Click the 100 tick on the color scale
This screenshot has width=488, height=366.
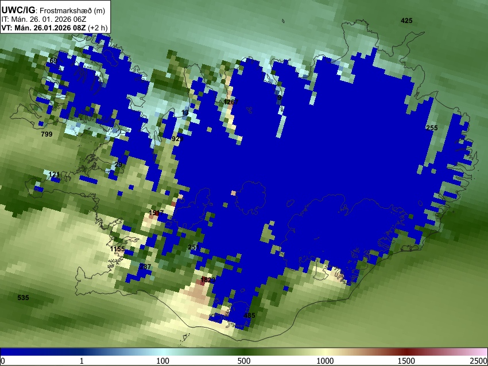click(x=162, y=361)
